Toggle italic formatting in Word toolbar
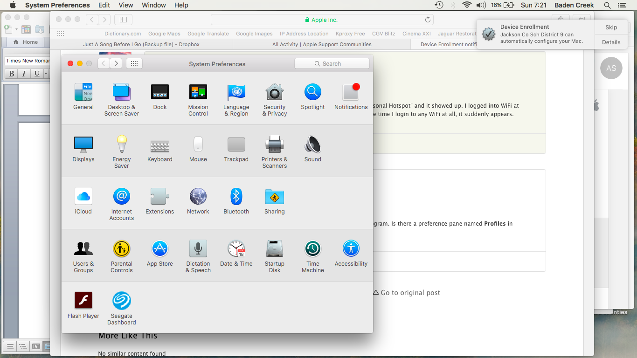This screenshot has width=637, height=358. pyautogui.click(x=24, y=74)
